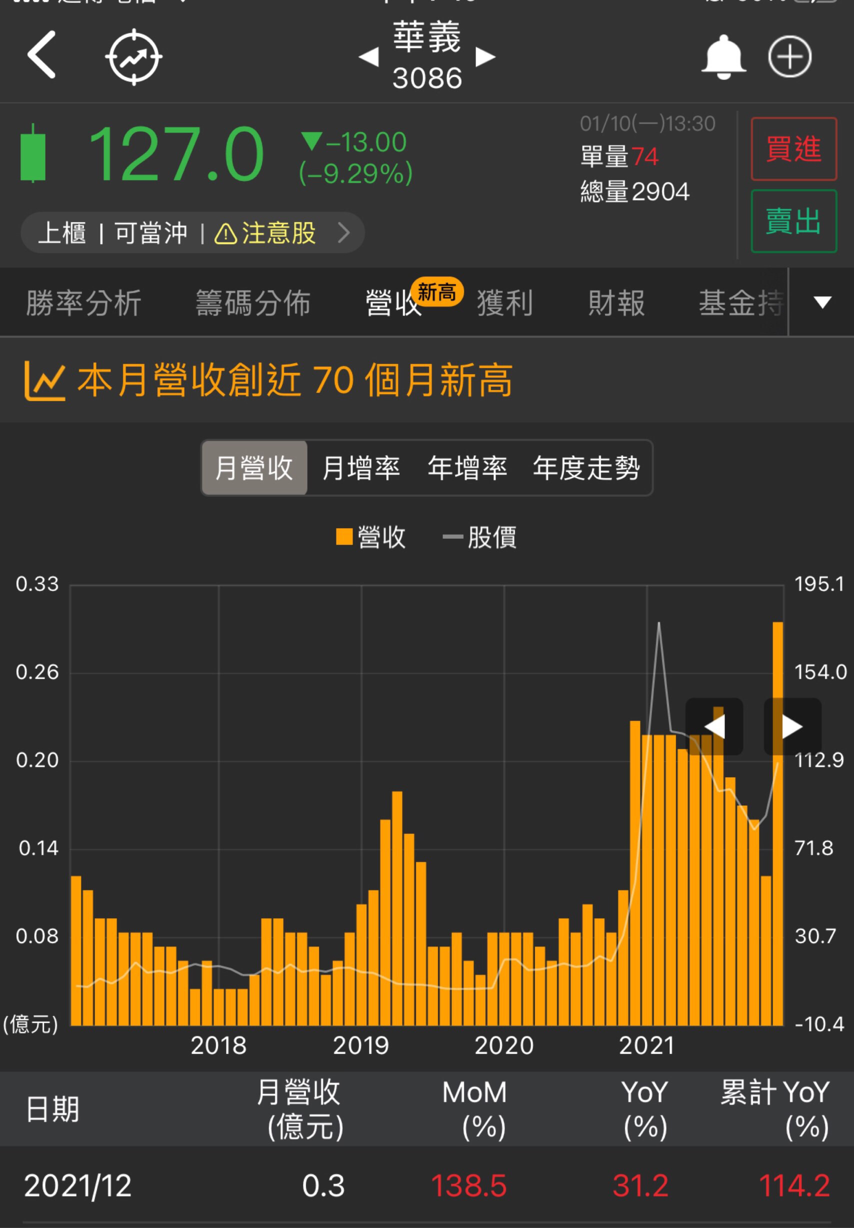Image resolution: width=854 pixels, height=1228 pixels.
Task: Move chart right with overlay arrow
Action: 792,727
